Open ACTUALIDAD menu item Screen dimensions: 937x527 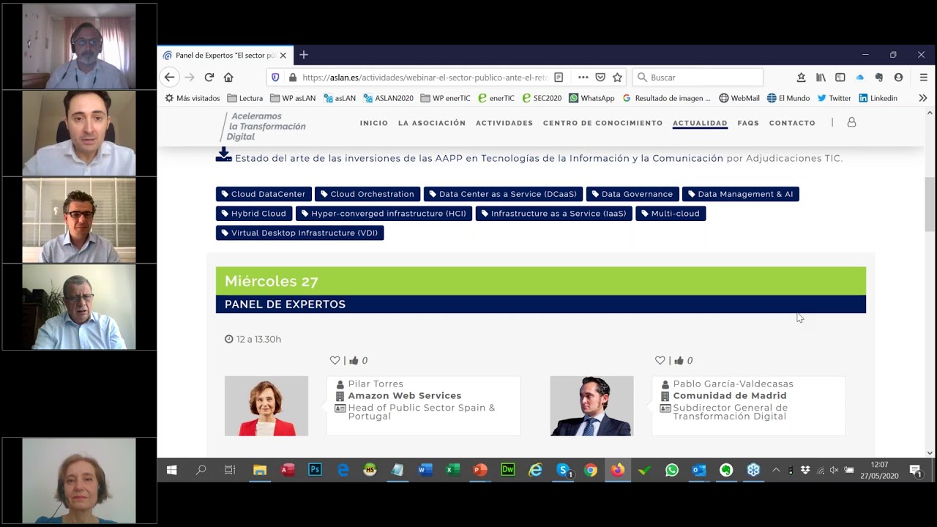point(700,123)
